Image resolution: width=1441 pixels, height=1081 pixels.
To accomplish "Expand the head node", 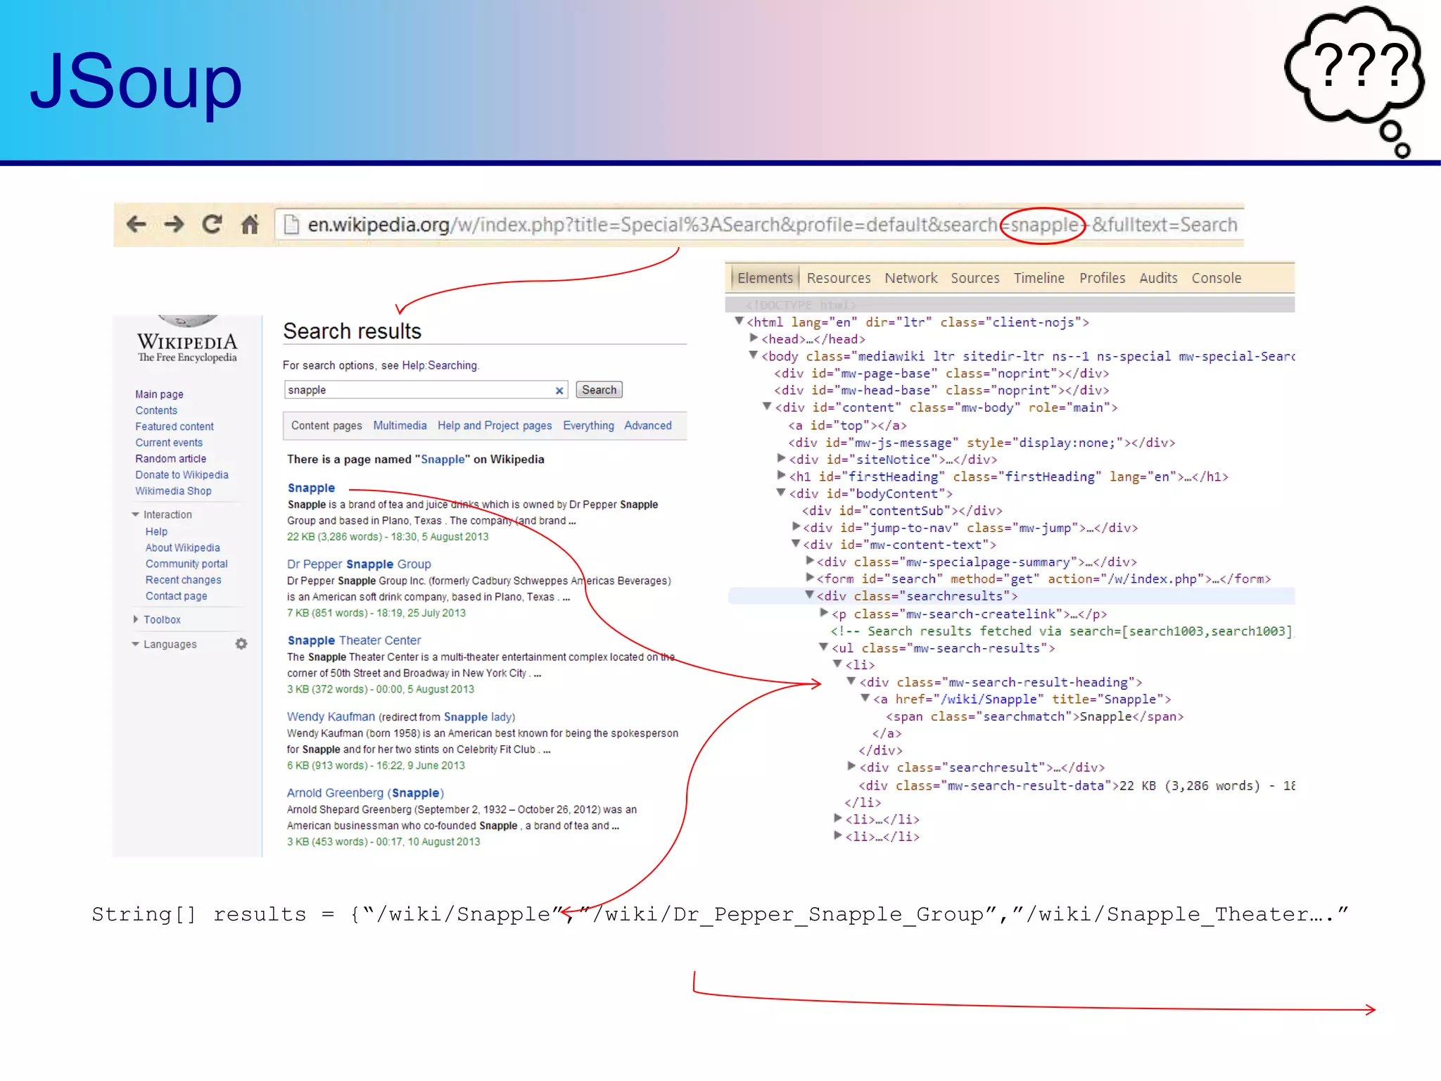I will [x=754, y=338].
